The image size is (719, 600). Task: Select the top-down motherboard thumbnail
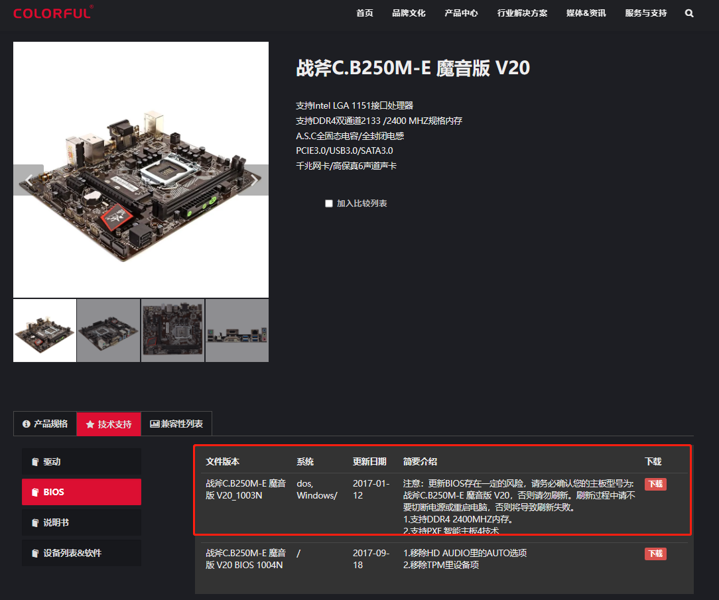(x=173, y=330)
